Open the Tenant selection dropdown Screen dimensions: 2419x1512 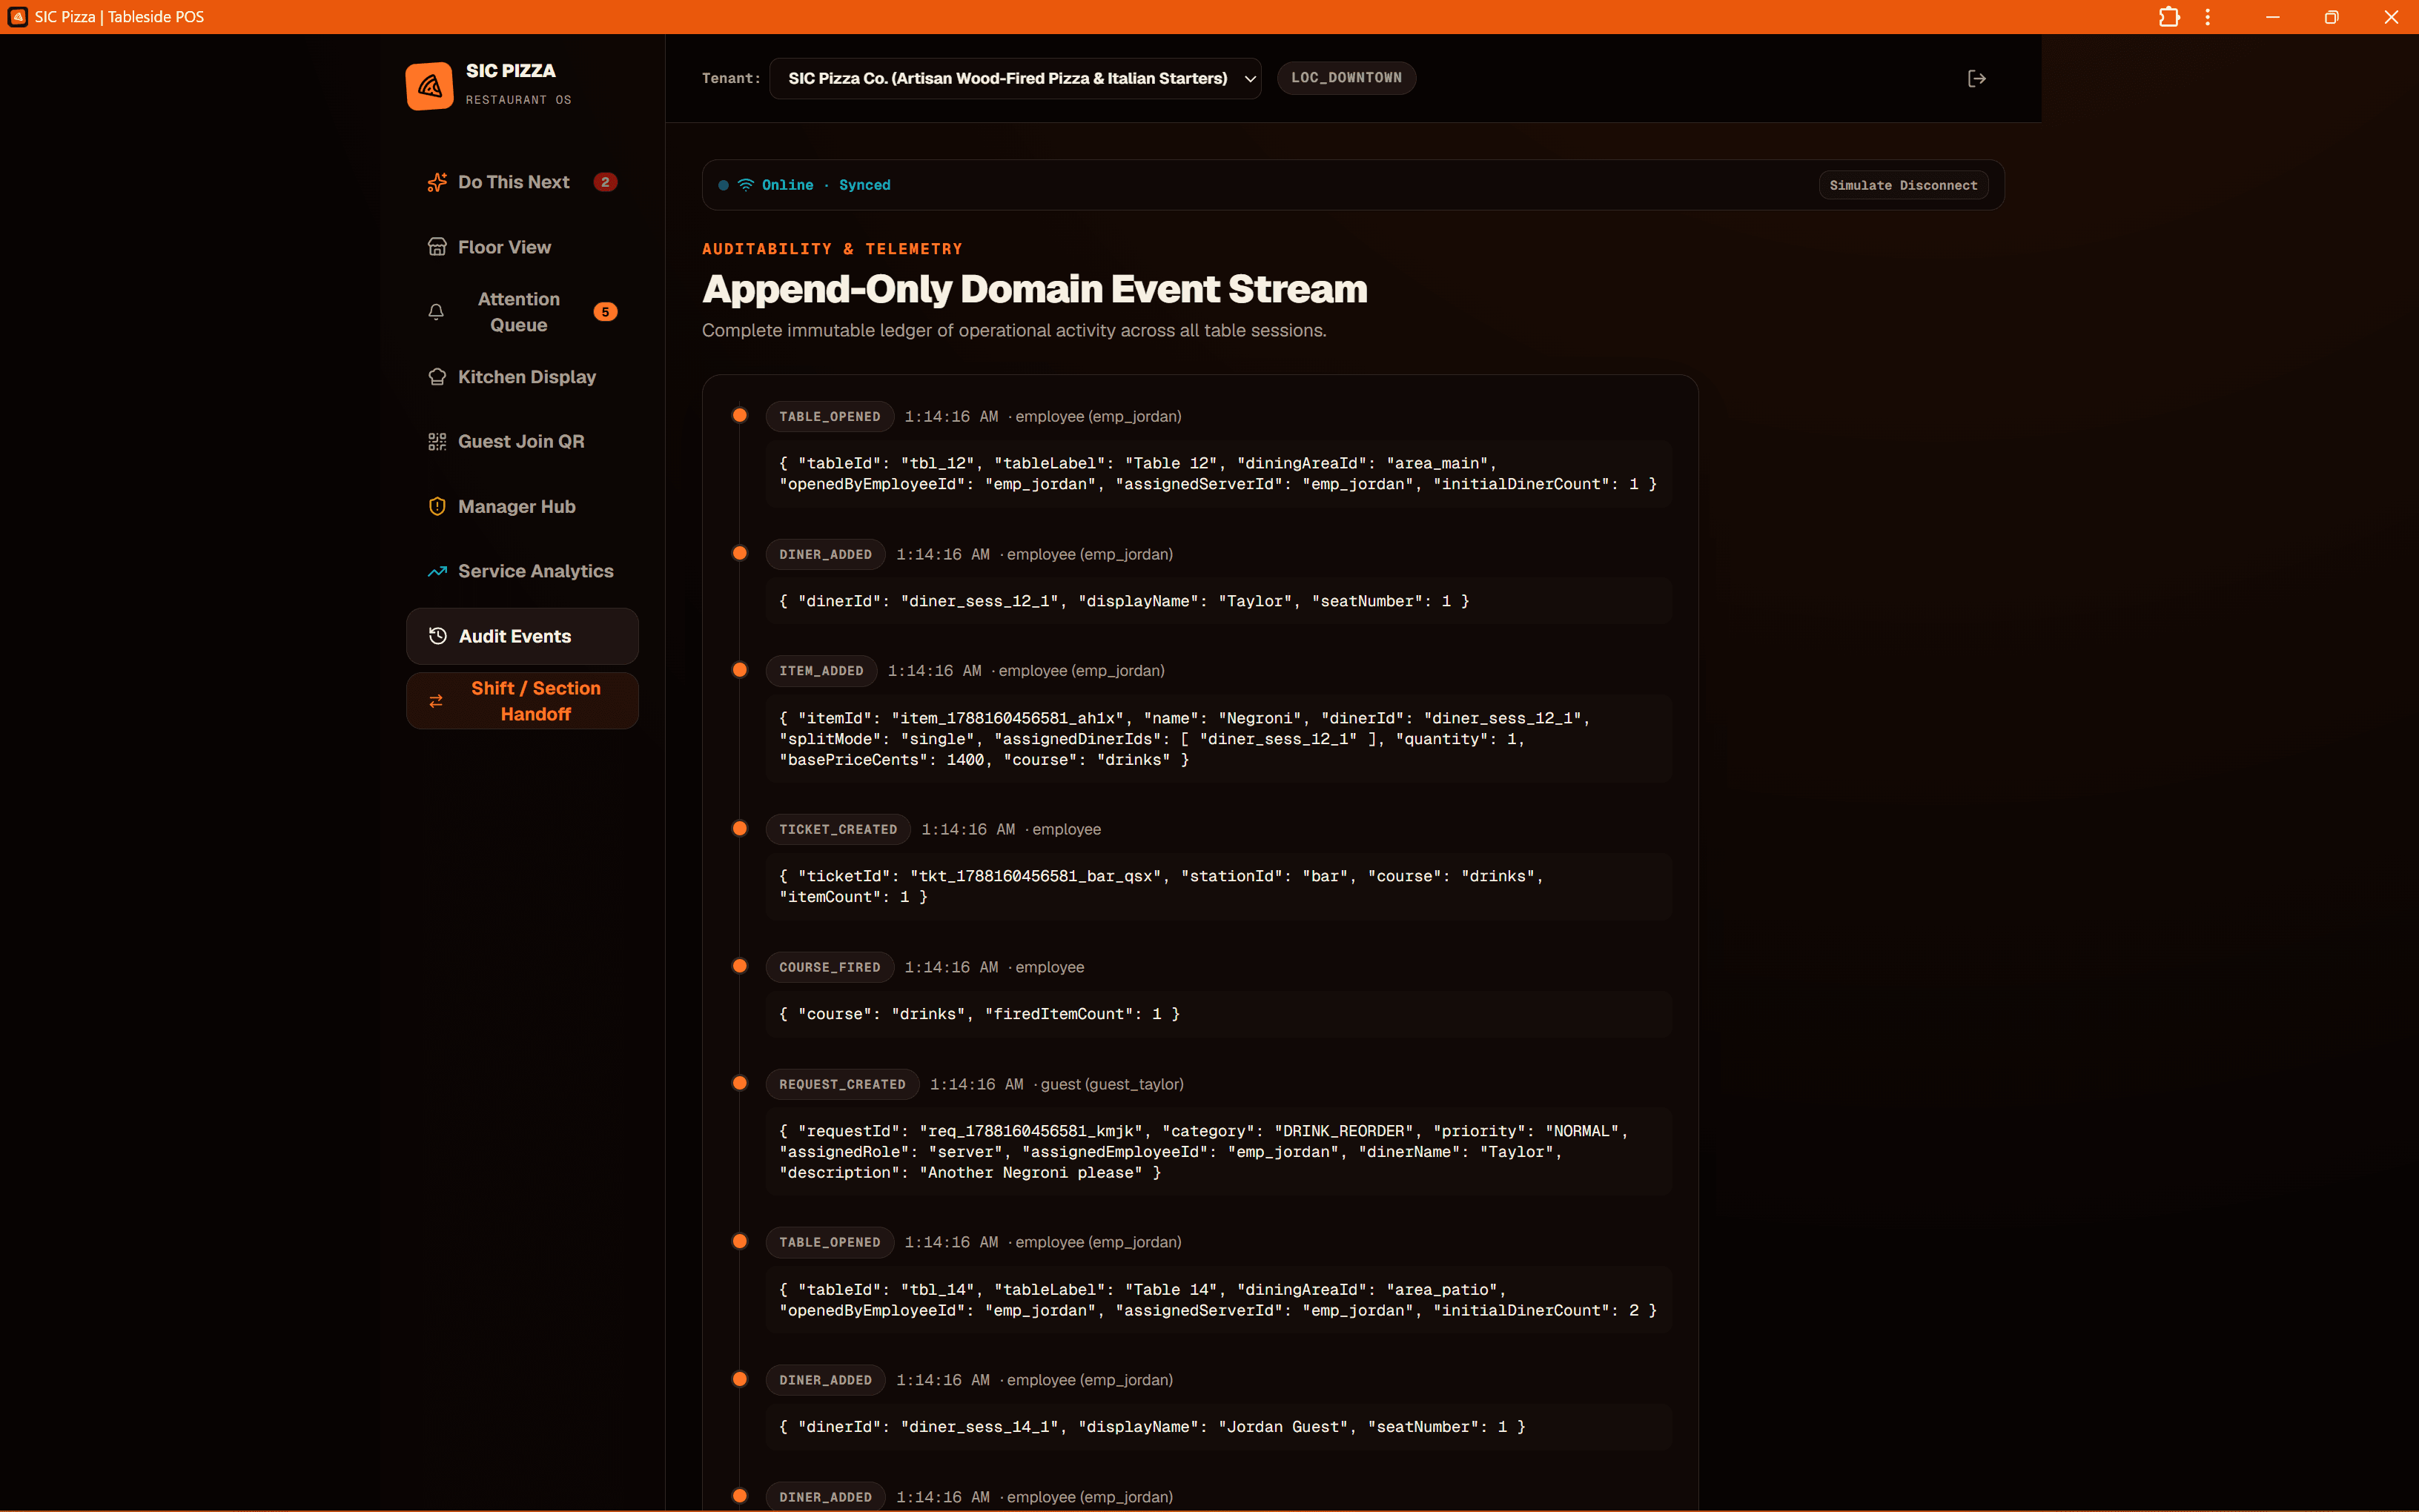[1015, 78]
